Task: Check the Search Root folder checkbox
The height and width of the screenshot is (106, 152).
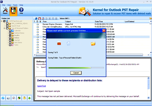Action: click(7, 26)
